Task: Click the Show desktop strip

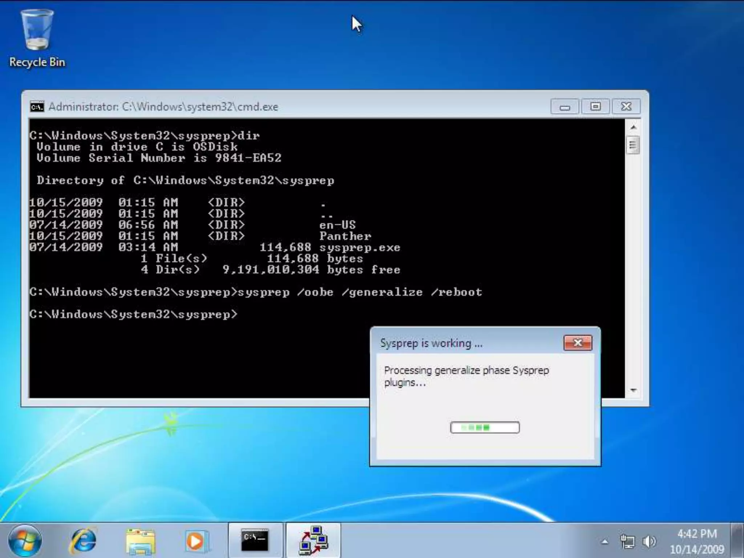Action: (737, 541)
